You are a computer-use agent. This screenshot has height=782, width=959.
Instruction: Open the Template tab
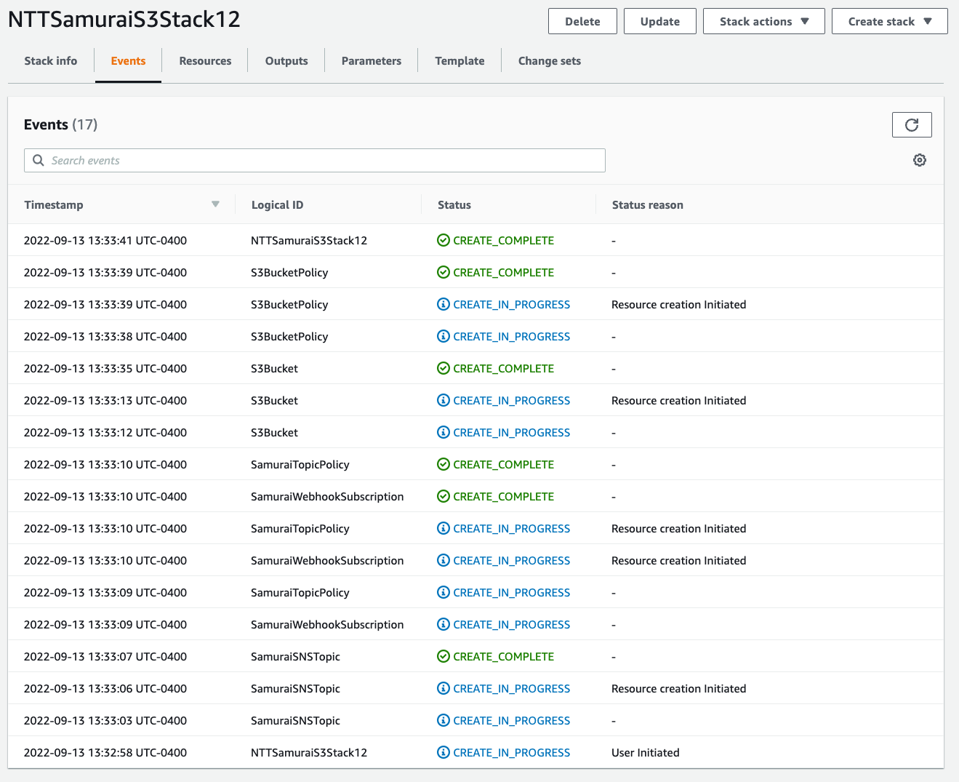[460, 61]
